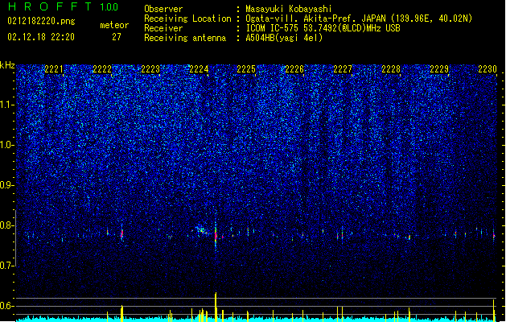The width and height of the screenshot is (506, 322).
Task: Click the 2222 time marker
Action: (x=102, y=69)
